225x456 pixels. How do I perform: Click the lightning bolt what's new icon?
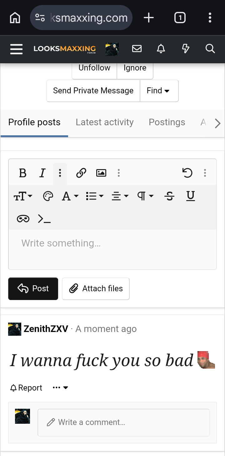[x=186, y=49]
